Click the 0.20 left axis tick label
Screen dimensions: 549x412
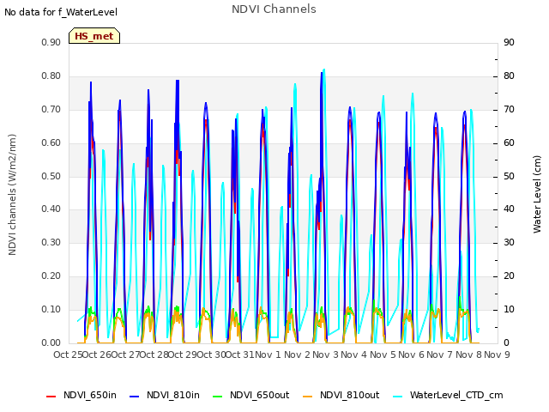click(x=51, y=276)
